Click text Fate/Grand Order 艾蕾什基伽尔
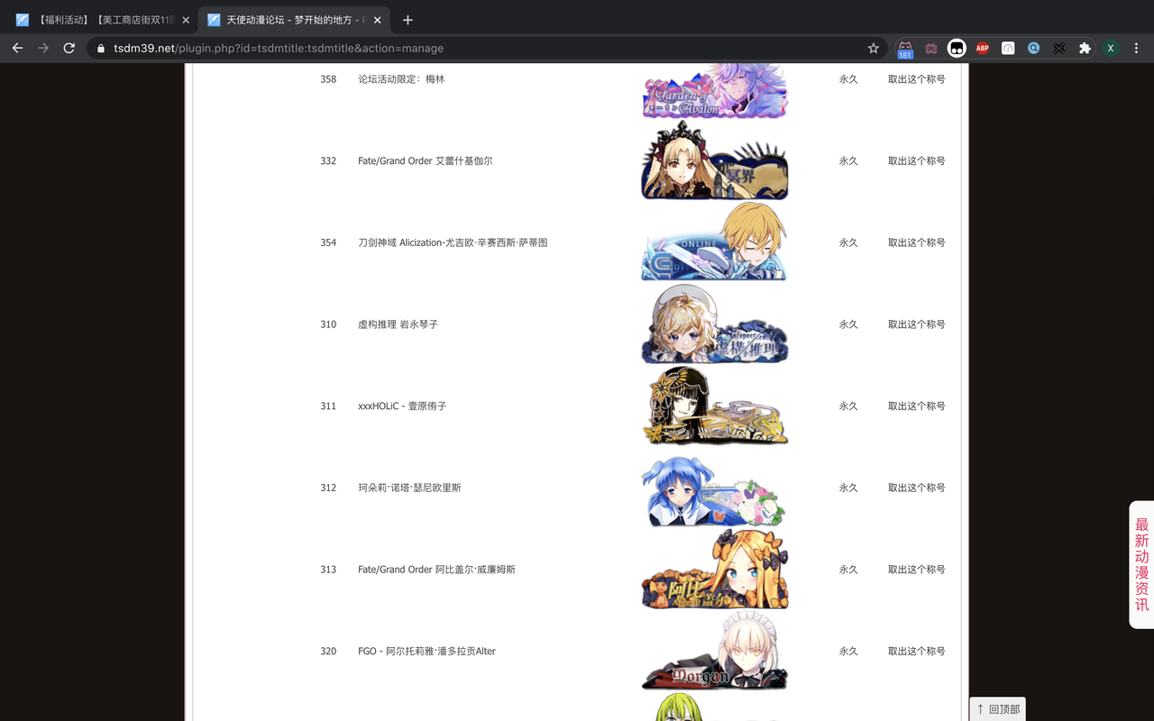1154x721 pixels. tap(425, 161)
